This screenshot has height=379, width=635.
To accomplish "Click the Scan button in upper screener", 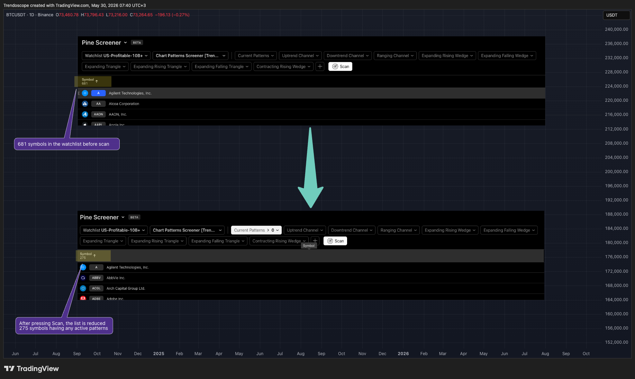I will (x=340, y=66).
